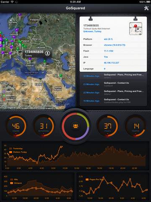Tap the visitors group icon in center dial
The image size is (151, 202).
coord(75,126)
